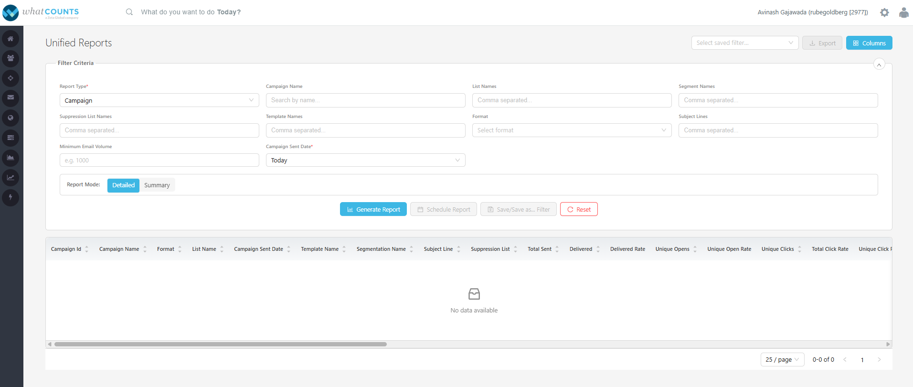Click the horizontal table scrollbar
Screen dimensions: 913x387
(221, 344)
